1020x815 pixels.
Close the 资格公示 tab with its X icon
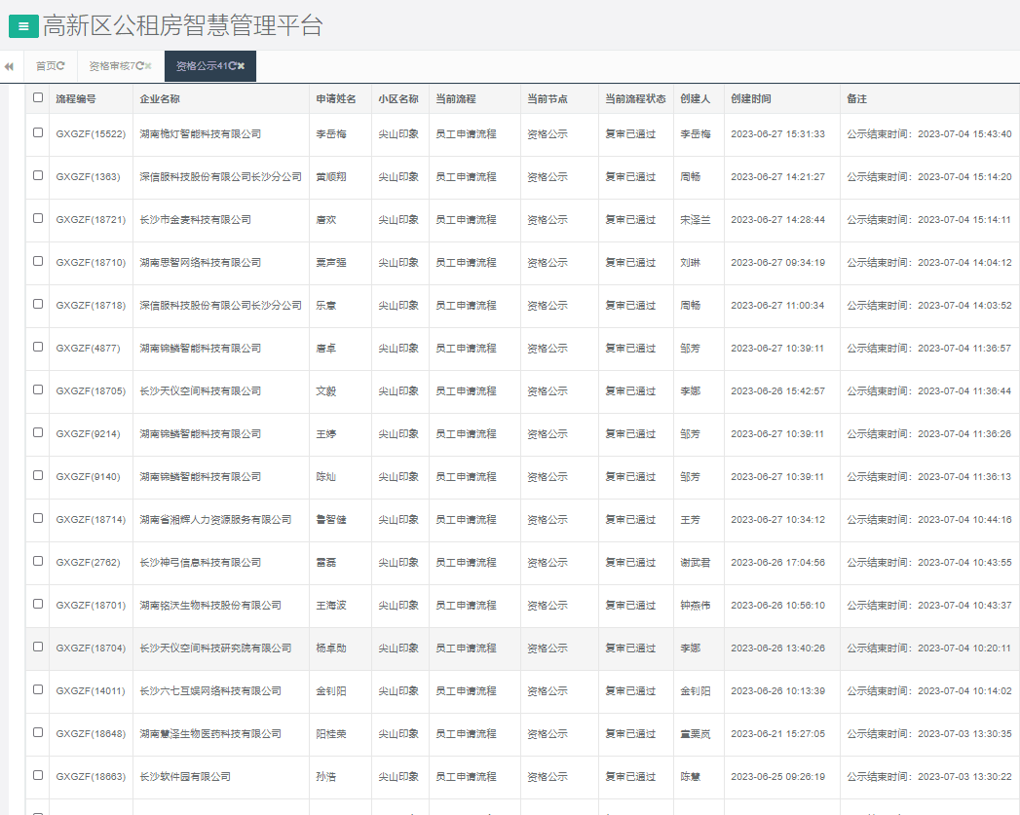242,66
